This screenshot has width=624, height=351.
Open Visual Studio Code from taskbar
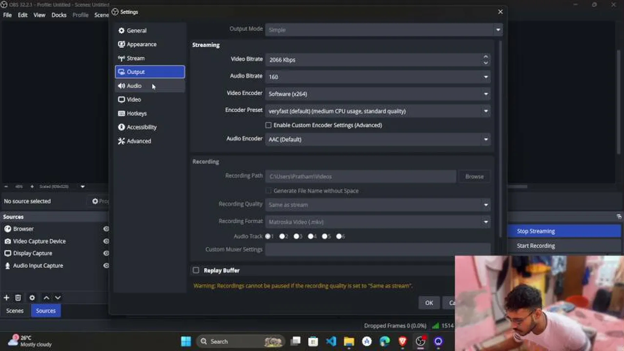point(331,341)
